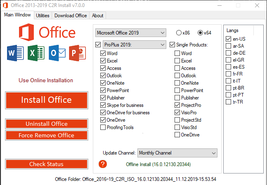The height and width of the screenshot is (185, 267).
Task: Uncheck Outlook under ProPlus 2019
Action: point(103,76)
